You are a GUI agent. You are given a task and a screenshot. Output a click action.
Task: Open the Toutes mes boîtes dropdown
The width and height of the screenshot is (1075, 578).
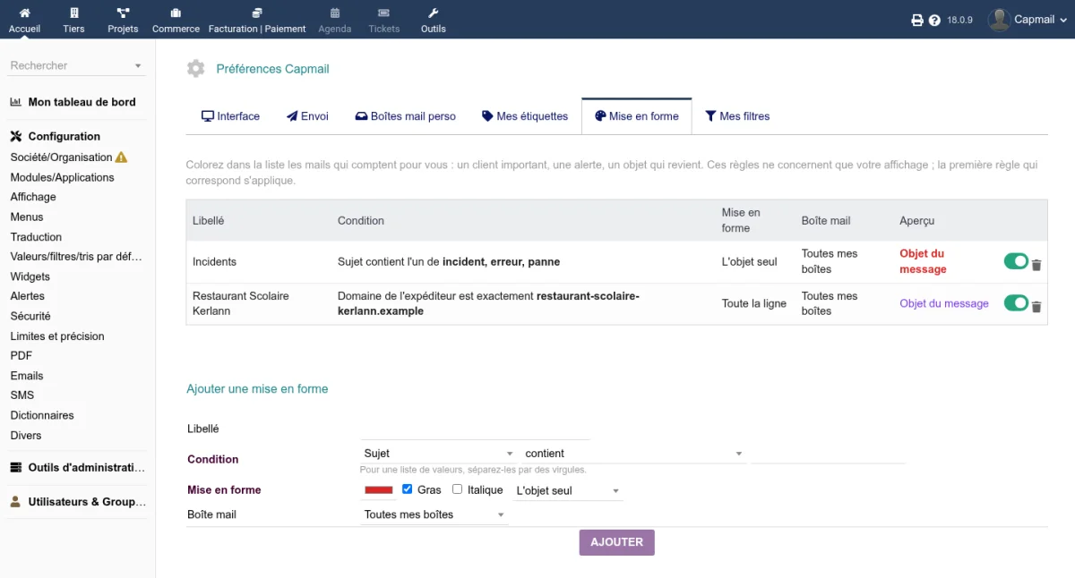tap(434, 514)
